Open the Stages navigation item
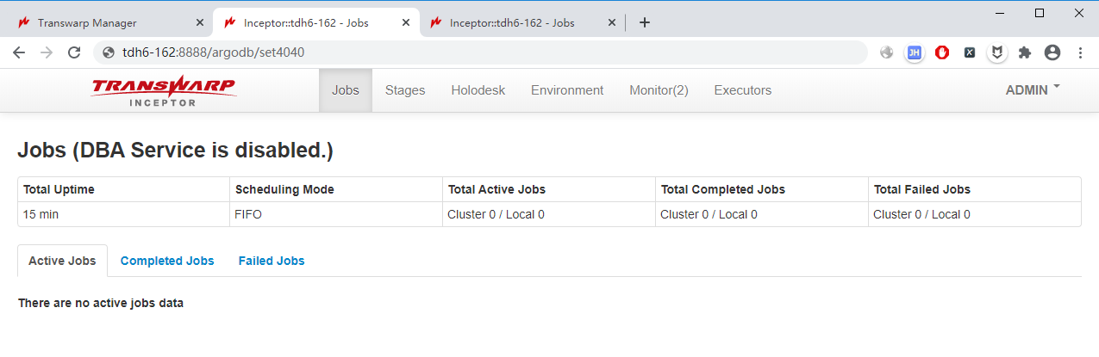Viewport: 1099px width, 357px height. pyautogui.click(x=404, y=90)
